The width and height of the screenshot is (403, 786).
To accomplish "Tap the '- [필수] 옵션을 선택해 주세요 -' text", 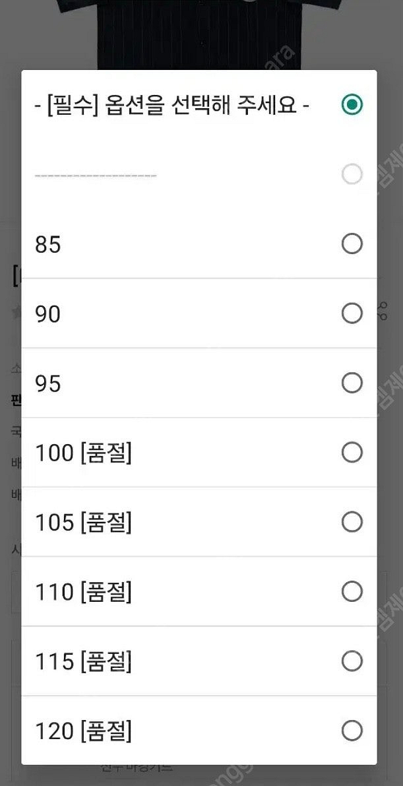I will point(172,105).
